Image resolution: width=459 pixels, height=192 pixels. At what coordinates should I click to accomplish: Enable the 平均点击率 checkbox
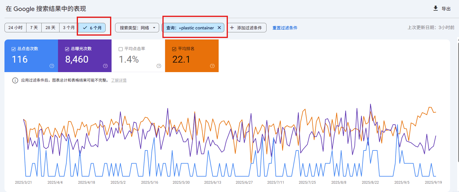click(120, 49)
